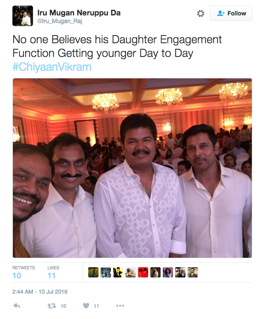Click the reply arrow icon

coord(17,306)
